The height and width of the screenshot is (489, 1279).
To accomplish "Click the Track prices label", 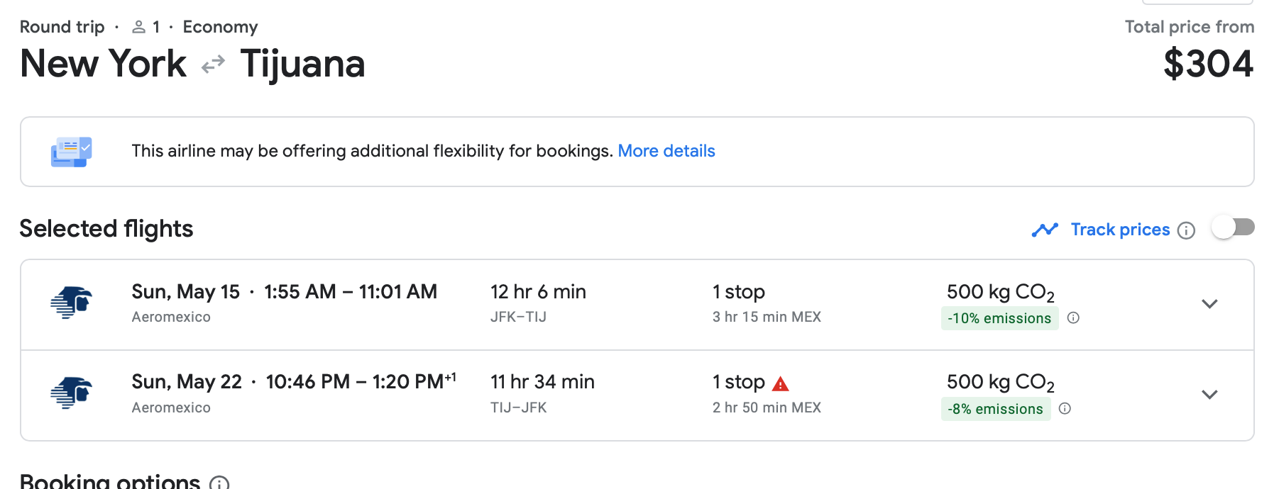I will tap(1120, 230).
